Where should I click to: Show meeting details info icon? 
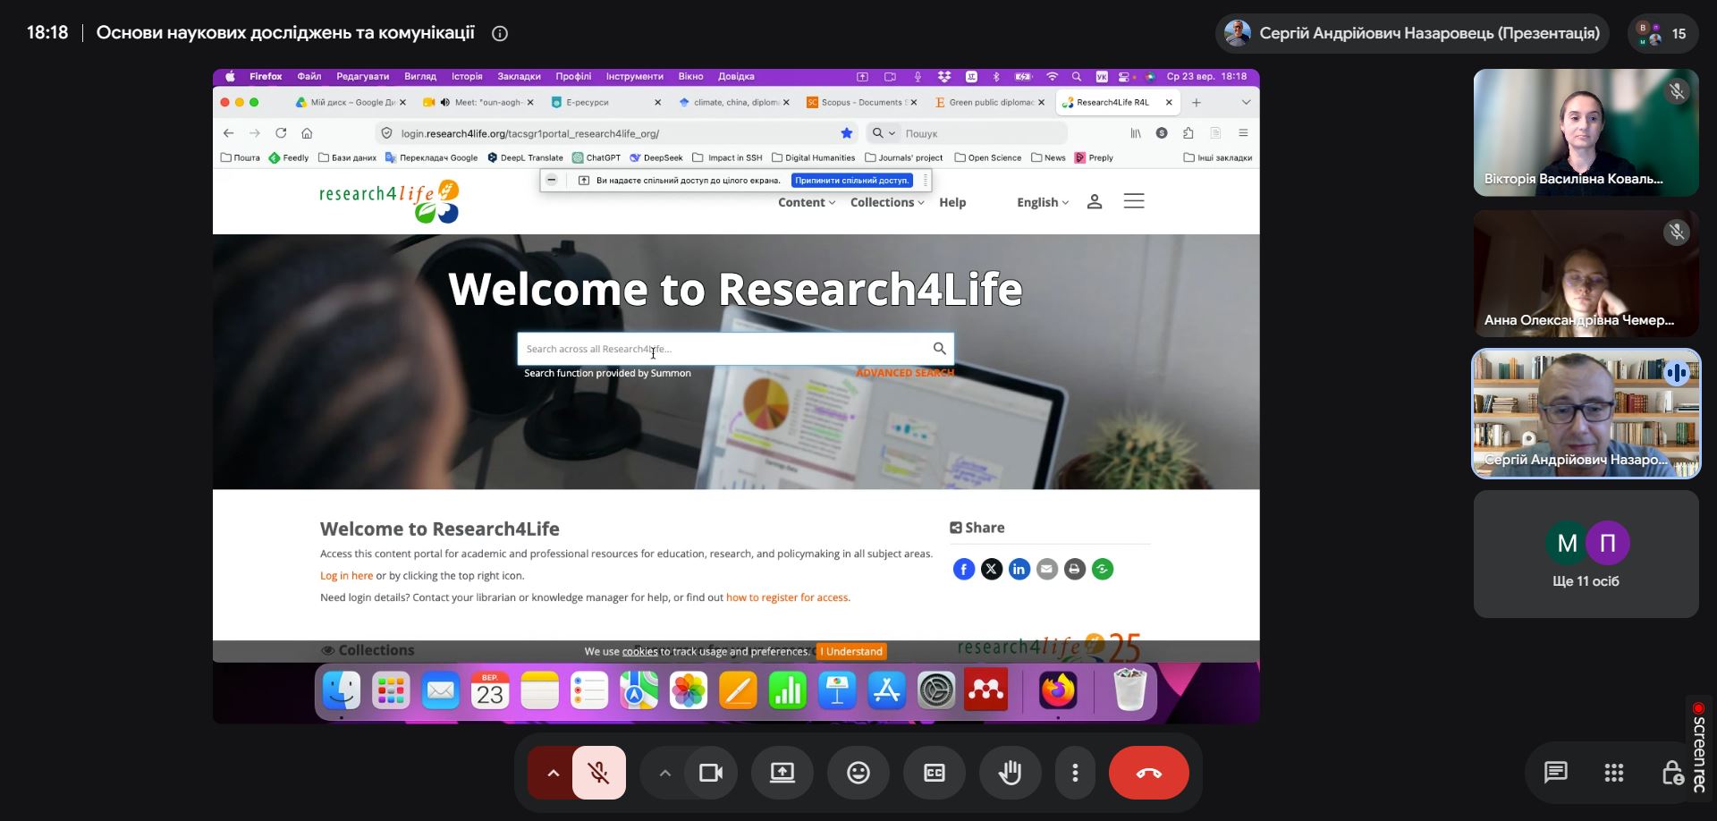(500, 33)
